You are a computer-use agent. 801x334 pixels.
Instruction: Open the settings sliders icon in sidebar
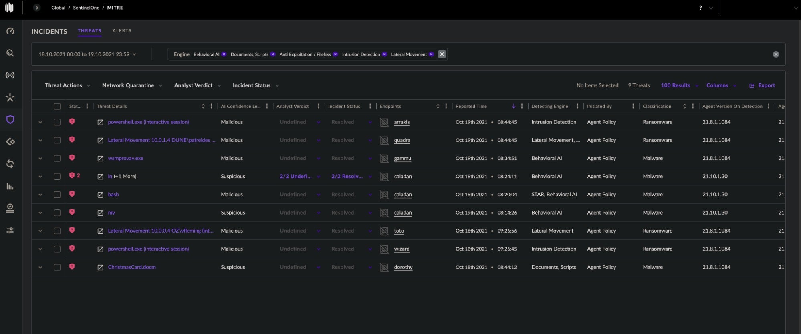[10, 231]
